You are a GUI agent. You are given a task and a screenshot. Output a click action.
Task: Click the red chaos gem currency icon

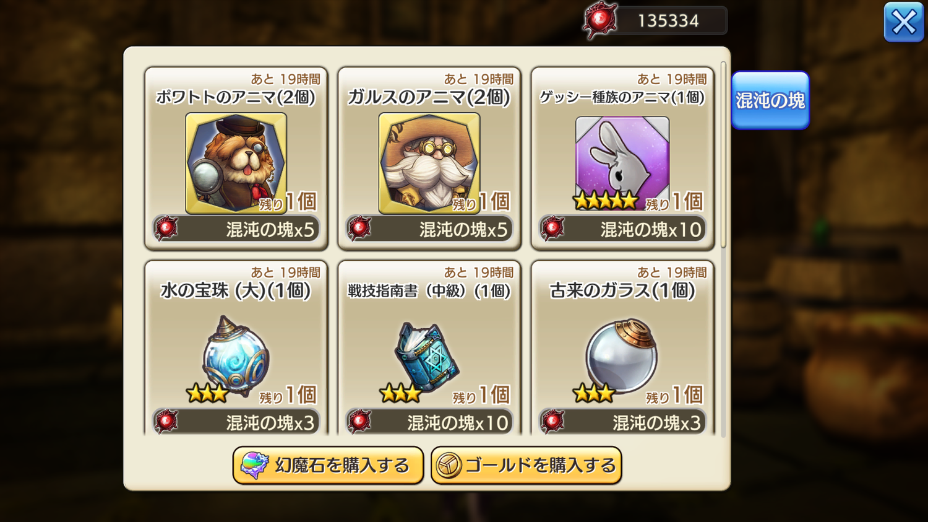(599, 20)
